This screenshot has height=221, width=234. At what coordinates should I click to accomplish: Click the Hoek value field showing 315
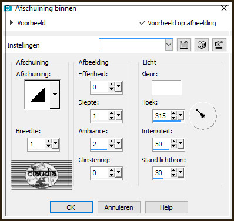[162, 116]
